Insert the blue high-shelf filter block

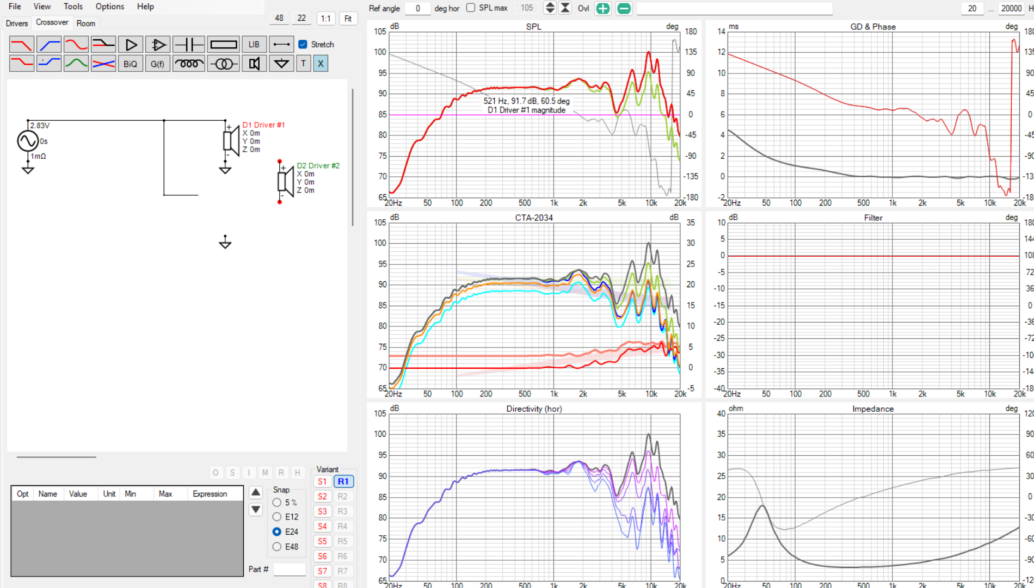49,64
